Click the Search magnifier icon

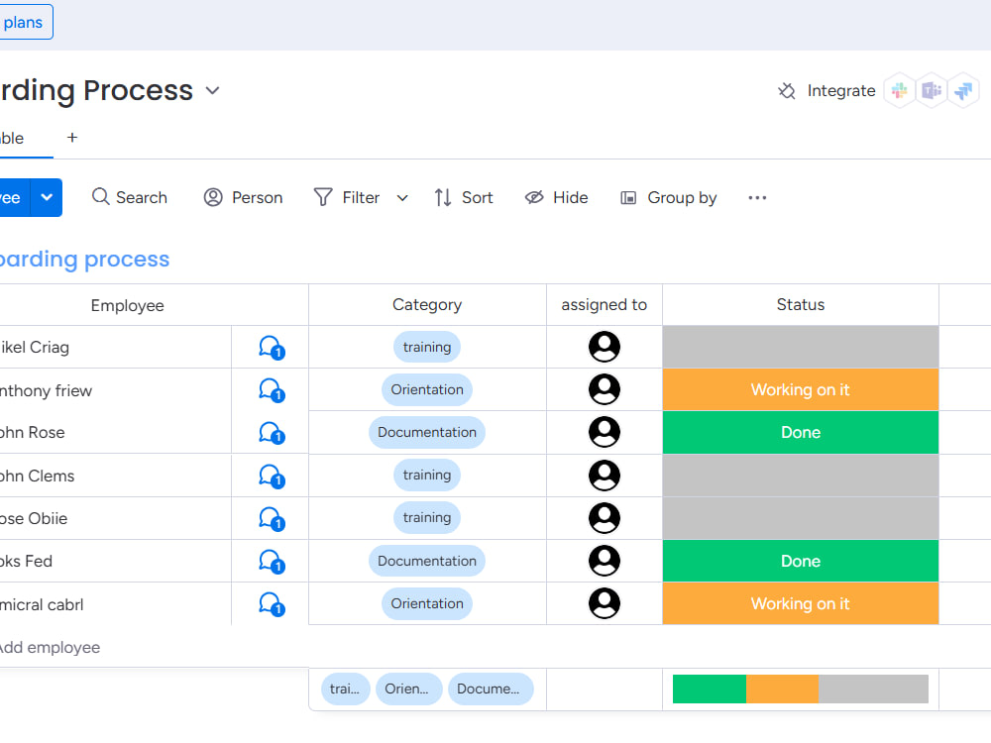coord(100,196)
